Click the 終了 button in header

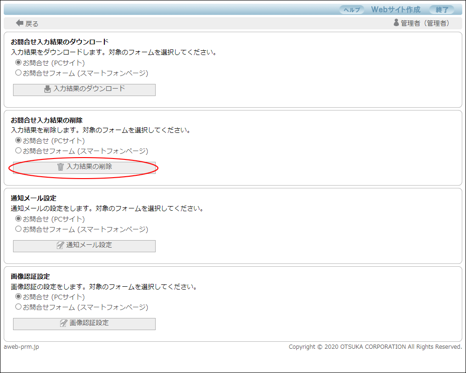point(441,10)
